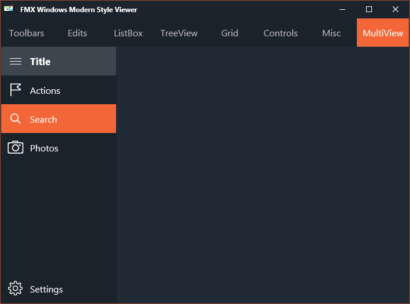Choose the Actions menu label
The height and width of the screenshot is (304, 410).
[x=45, y=91]
